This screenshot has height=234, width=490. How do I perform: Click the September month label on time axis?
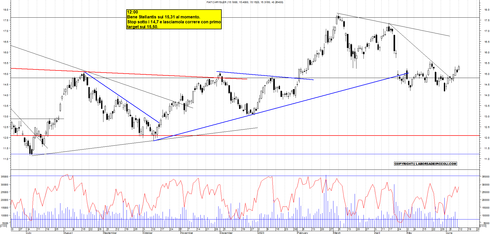[x=110, y=233]
